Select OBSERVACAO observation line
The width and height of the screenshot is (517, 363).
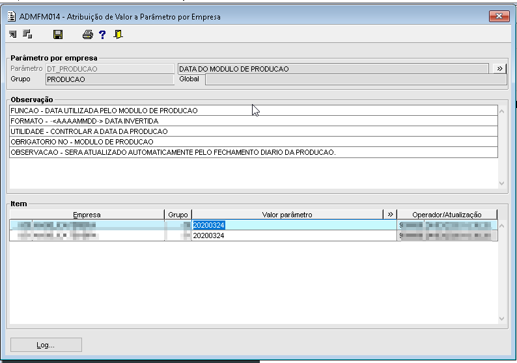[253, 152]
